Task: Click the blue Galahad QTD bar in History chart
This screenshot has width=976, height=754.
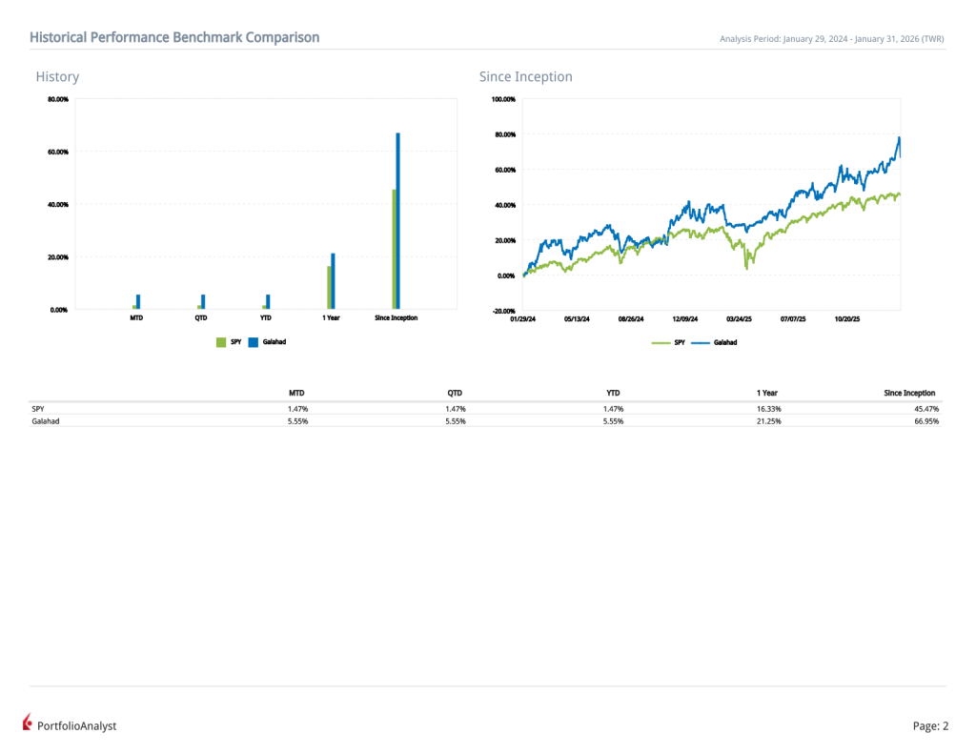Action: coord(203,301)
